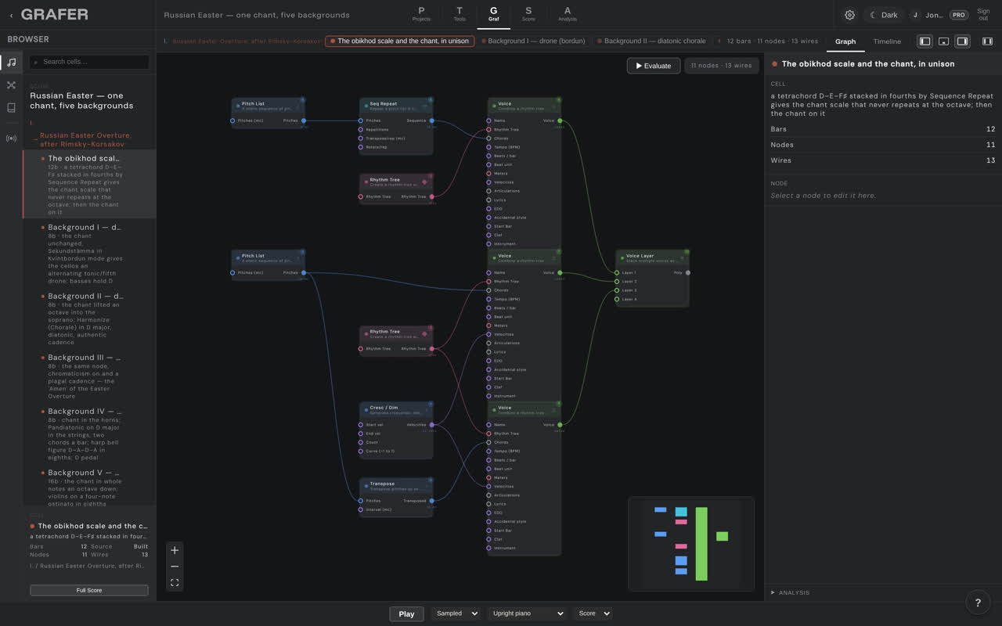The width and height of the screenshot is (1002, 626).
Task: Zoom in on the graph canvas
Action: pyautogui.click(x=175, y=550)
